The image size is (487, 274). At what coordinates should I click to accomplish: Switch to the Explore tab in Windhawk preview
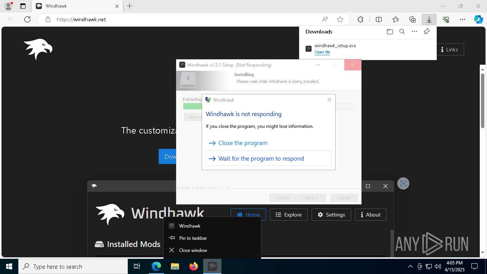click(x=289, y=215)
